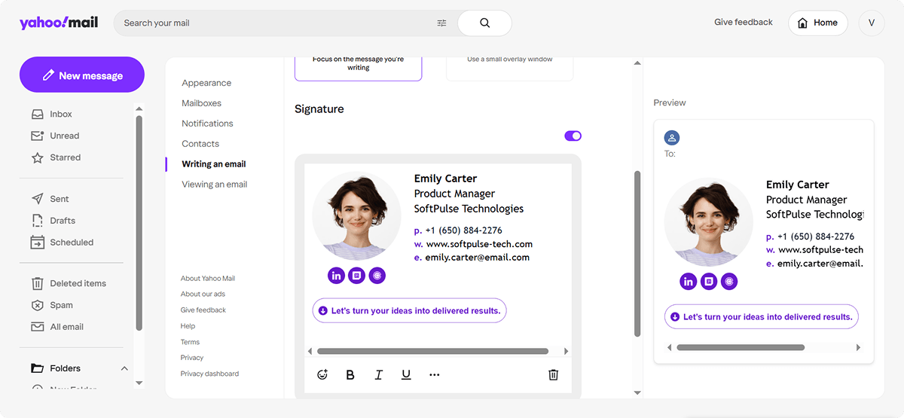Click the Folders folder icon
Image resolution: width=904 pixels, height=418 pixels.
pyautogui.click(x=37, y=369)
